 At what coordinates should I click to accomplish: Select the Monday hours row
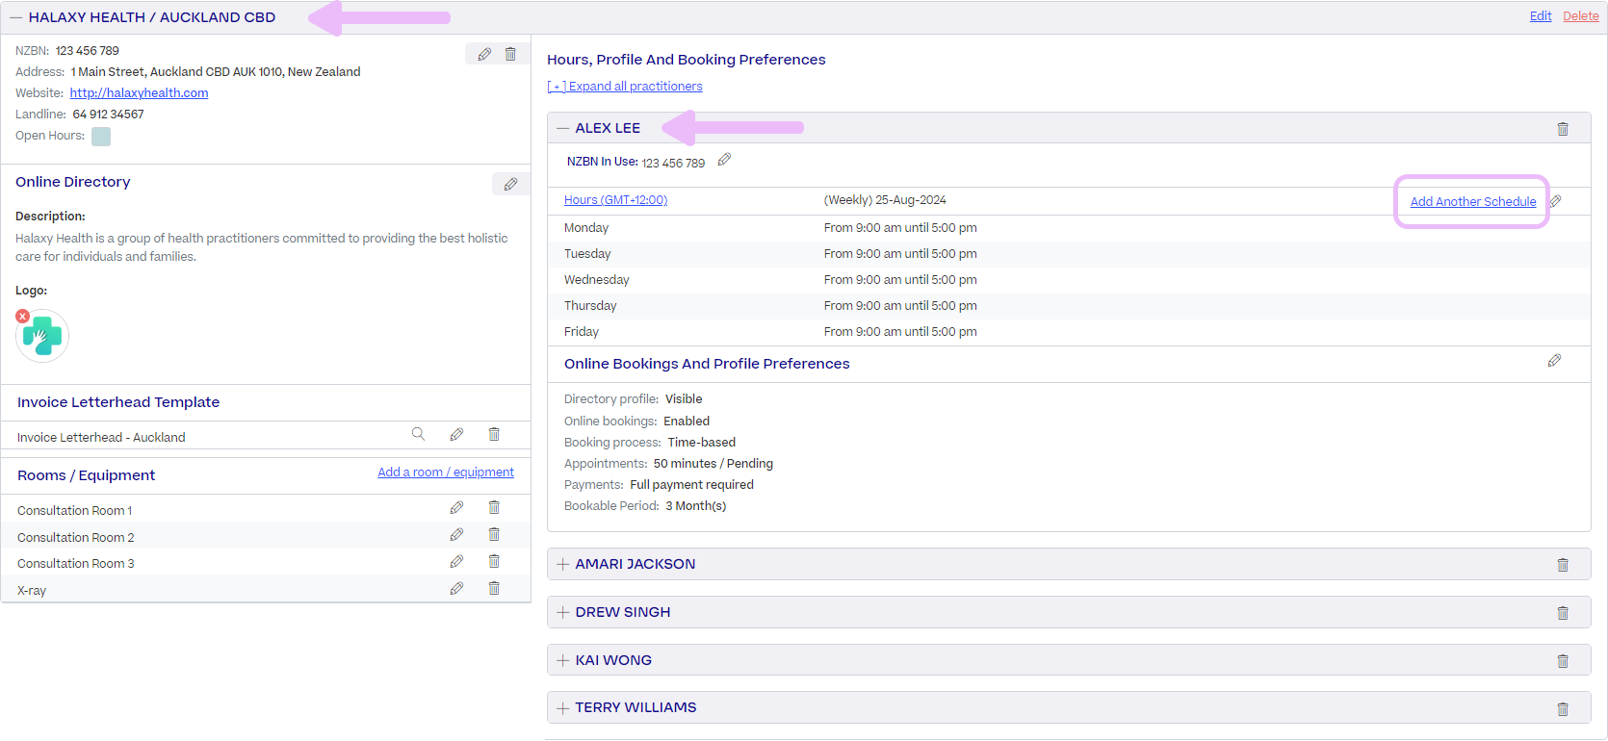[1069, 228]
